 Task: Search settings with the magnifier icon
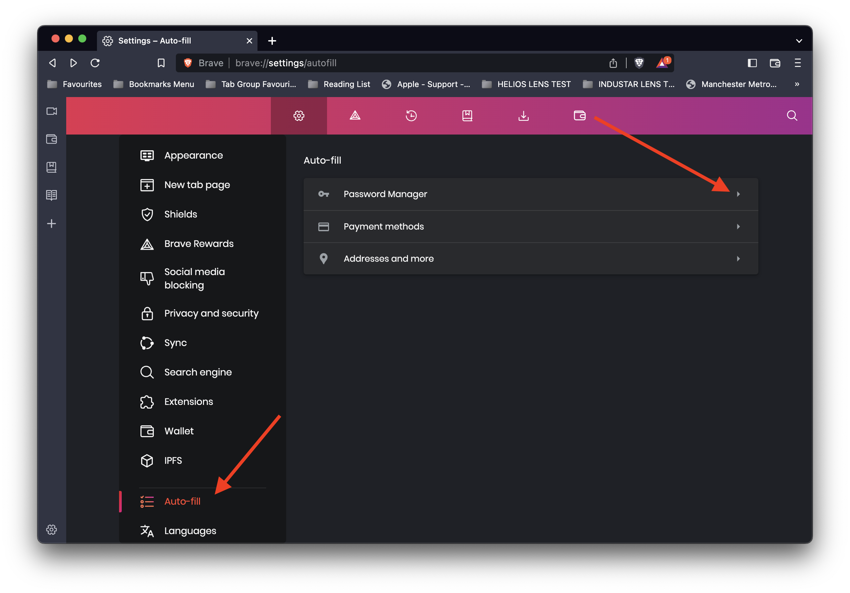click(x=791, y=115)
